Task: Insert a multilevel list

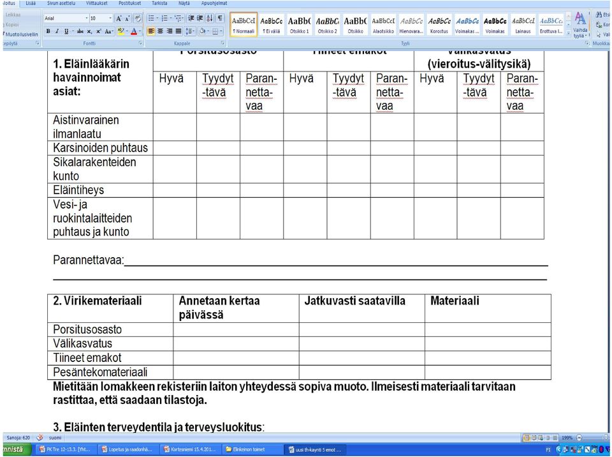Action: point(178,19)
